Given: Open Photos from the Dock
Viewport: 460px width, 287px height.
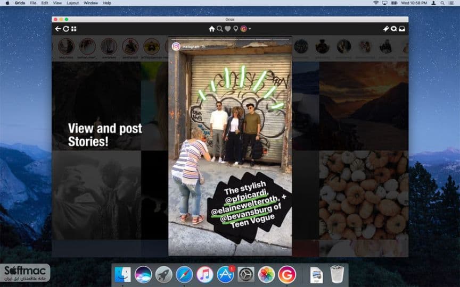Looking at the screenshot, I should (266, 274).
